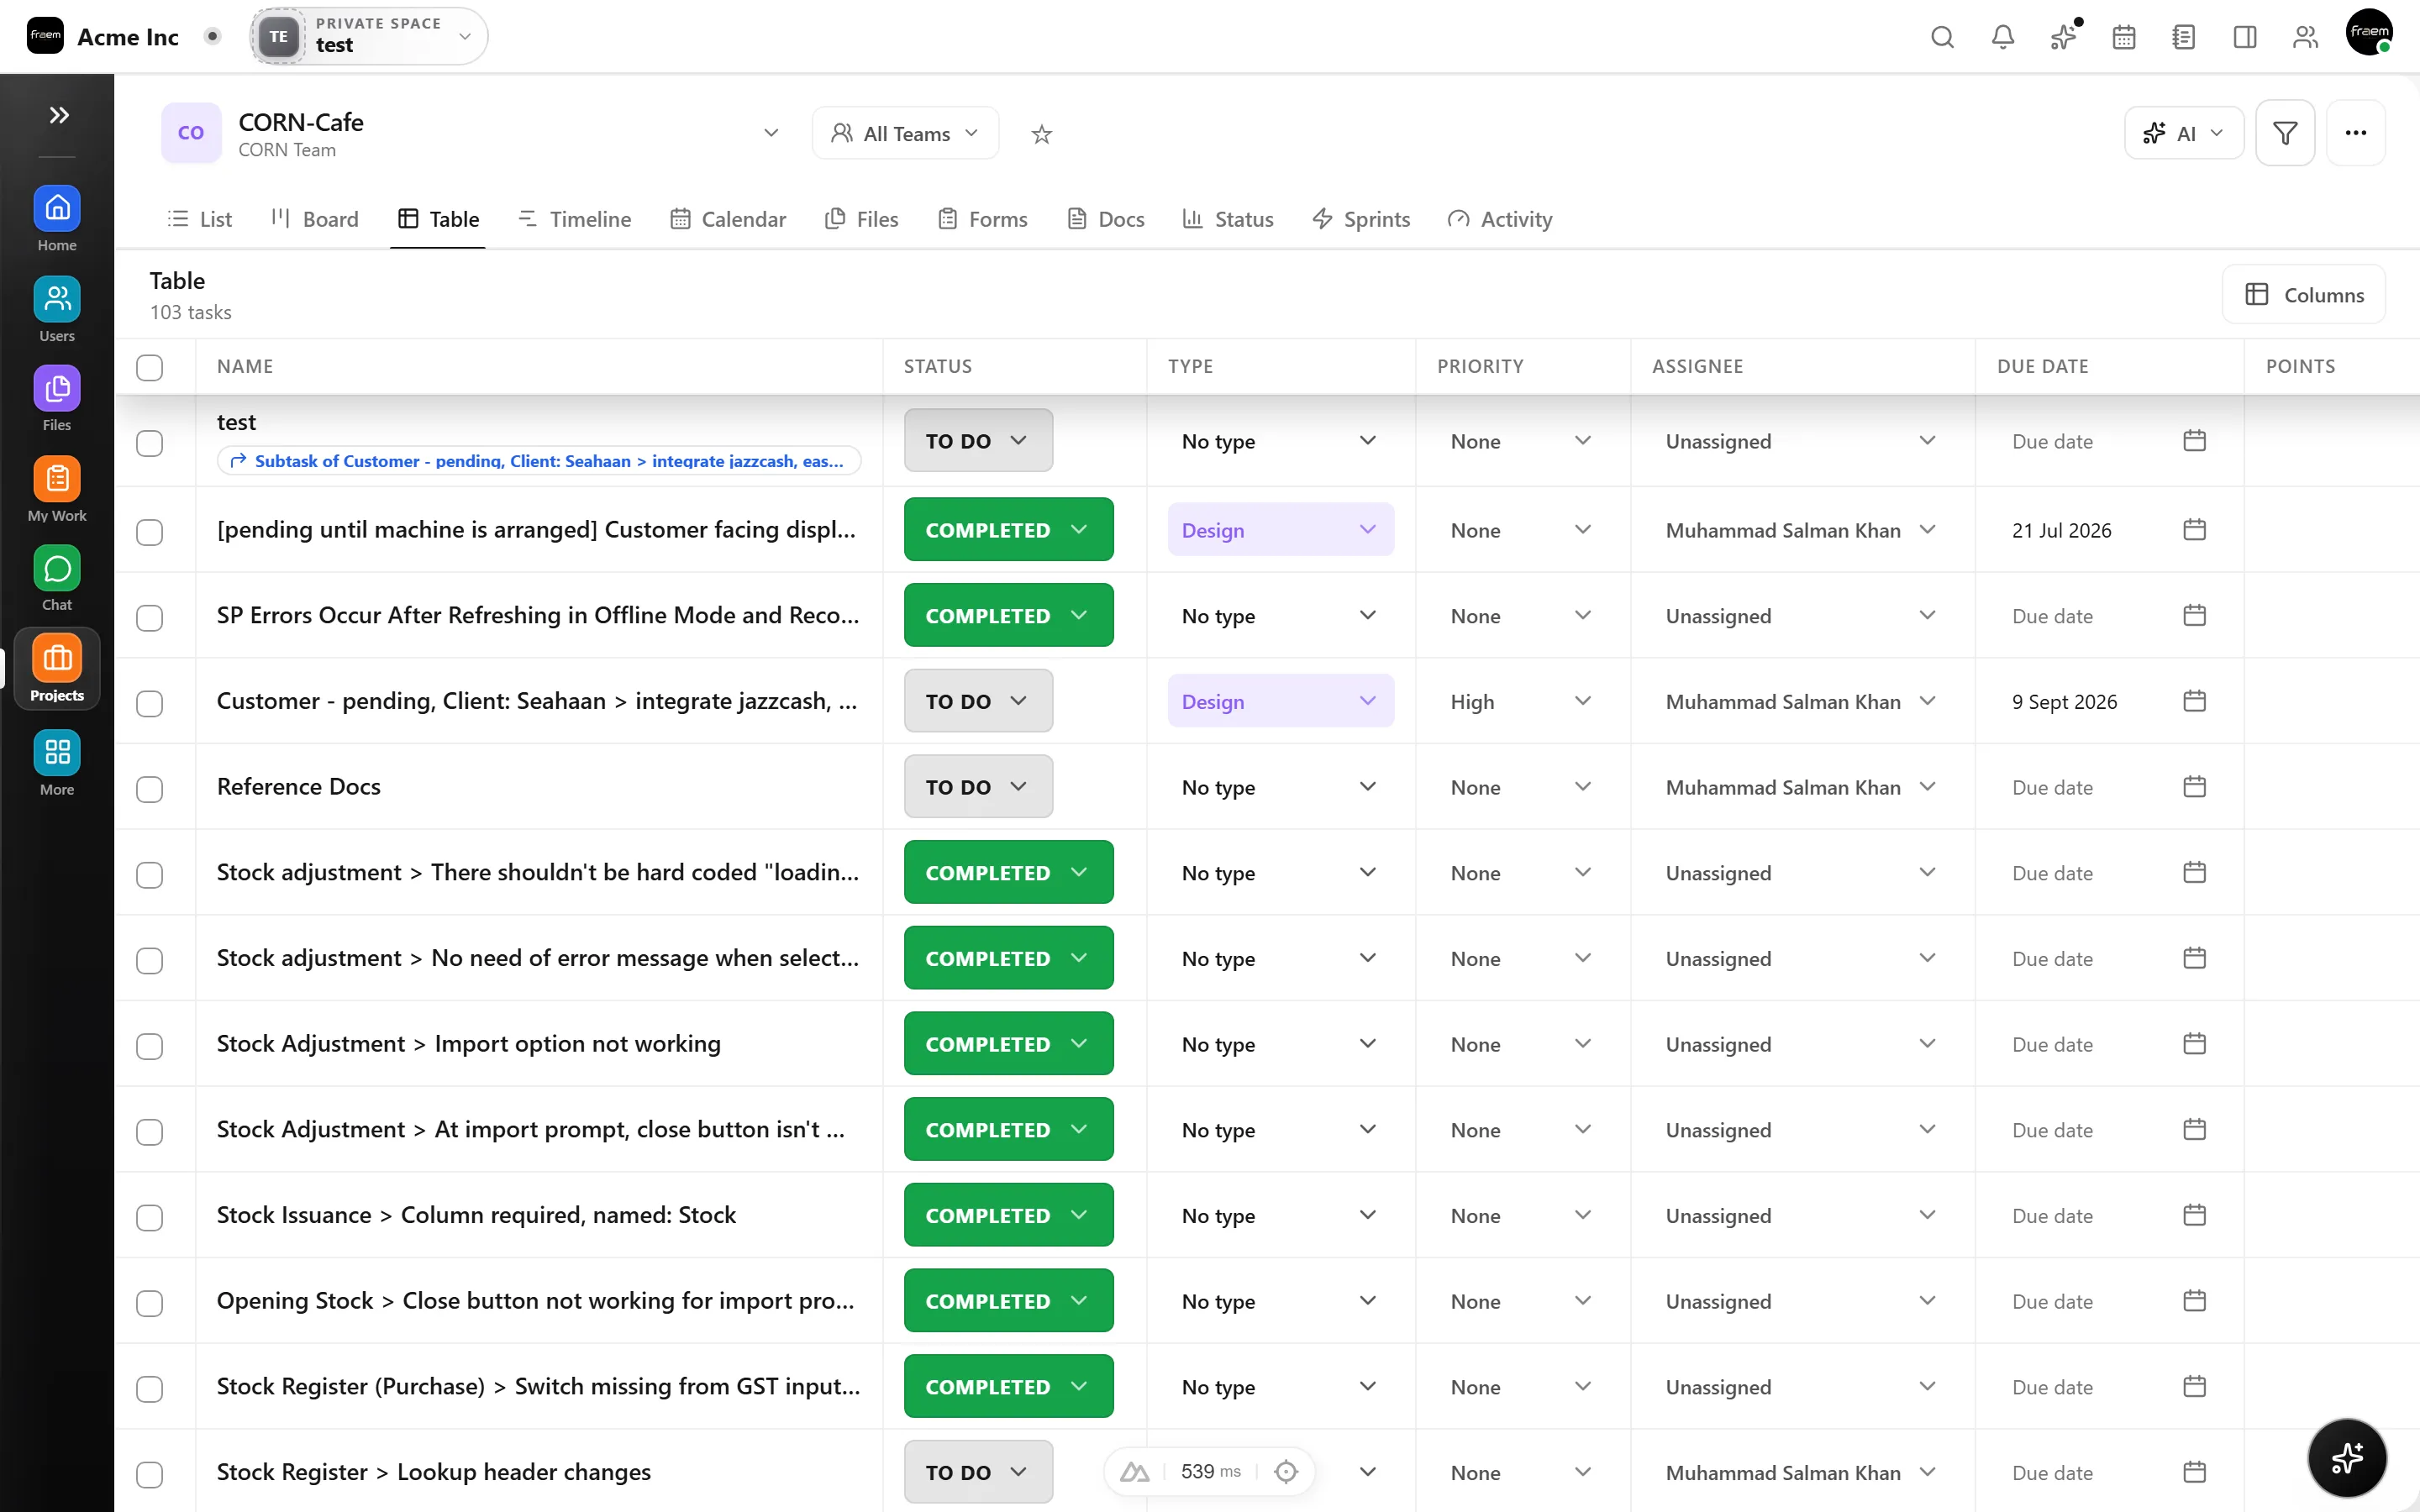Click the 21 Jul 2026 due date cell
Image resolution: width=2420 pixels, height=1512 pixels.
(x=2108, y=530)
